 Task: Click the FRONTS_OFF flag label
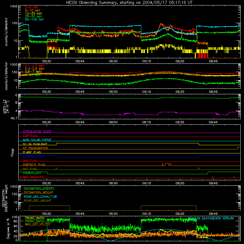pyautogui.click(x=32, y=173)
